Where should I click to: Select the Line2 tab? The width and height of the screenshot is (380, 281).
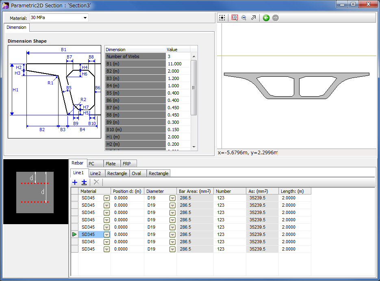(96, 173)
